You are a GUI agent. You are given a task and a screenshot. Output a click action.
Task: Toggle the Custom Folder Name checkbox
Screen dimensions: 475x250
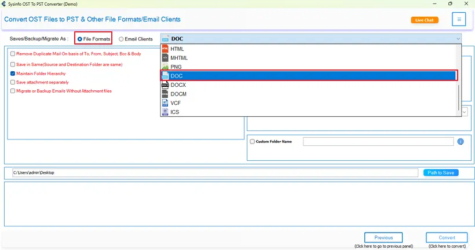tap(253, 141)
